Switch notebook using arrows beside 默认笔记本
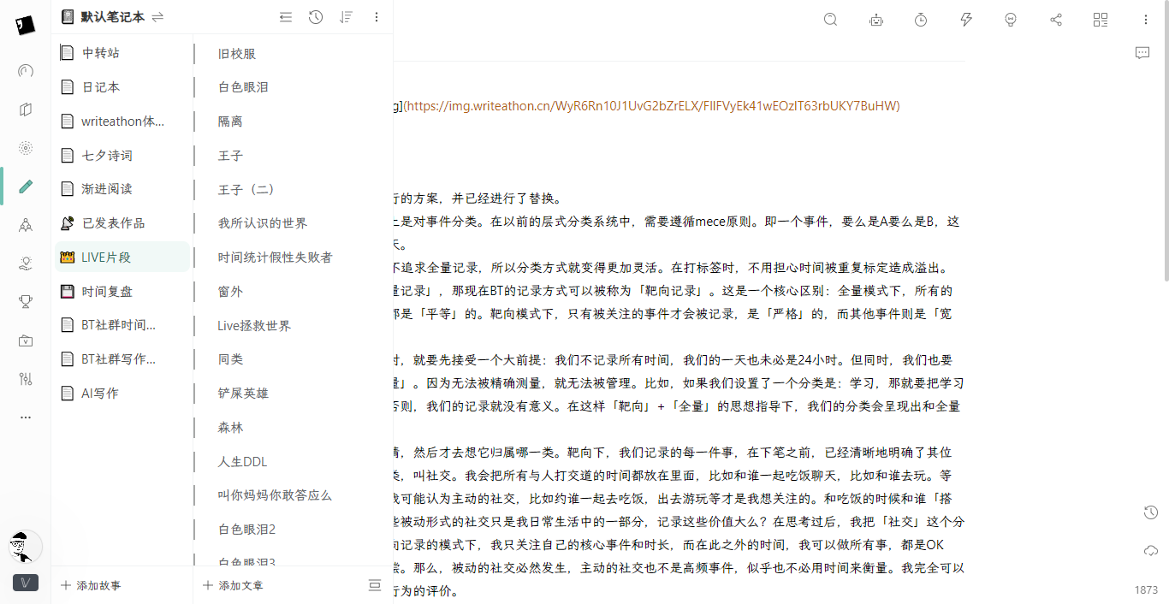This screenshot has width=1169, height=604. point(157,17)
